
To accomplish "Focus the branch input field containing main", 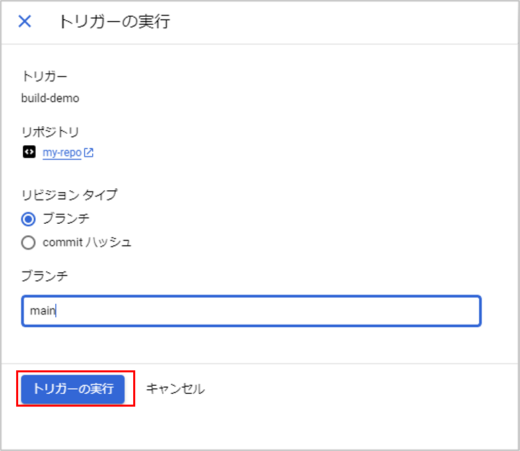I will pyautogui.click(x=251, y=311).
